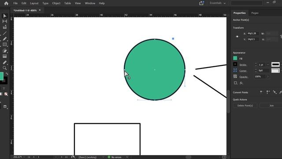Viewport: 282px width, 159px height.
Task: Click the drop shadow square icon
Action: pos(235,83)
